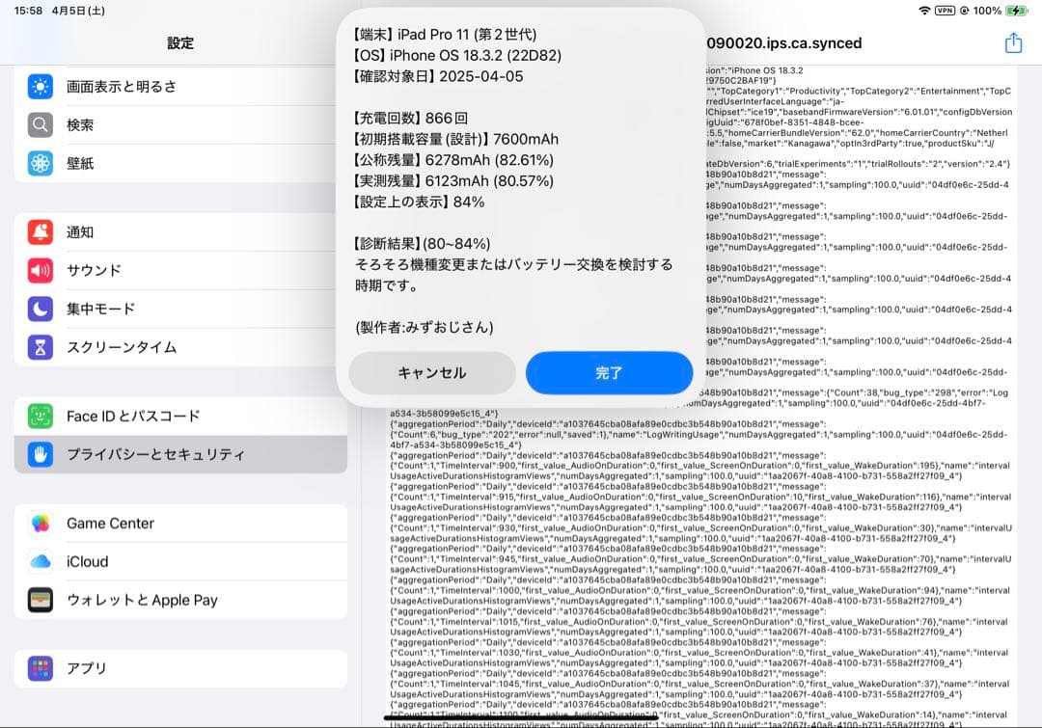The image size is (1042, 728).
Task: Click the スクリーンタイム hourglass icon
Action: pos(39,347)
